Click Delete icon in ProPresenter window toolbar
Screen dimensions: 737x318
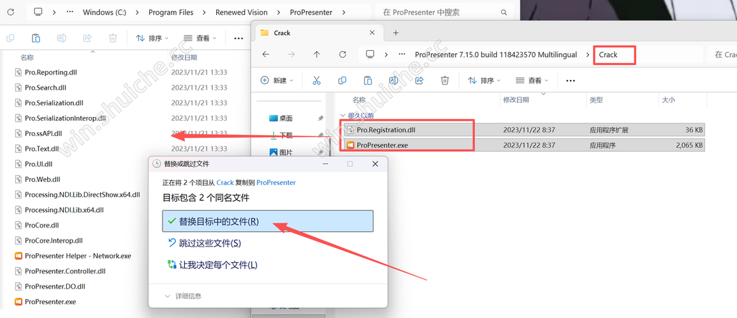tap(112, 38)
